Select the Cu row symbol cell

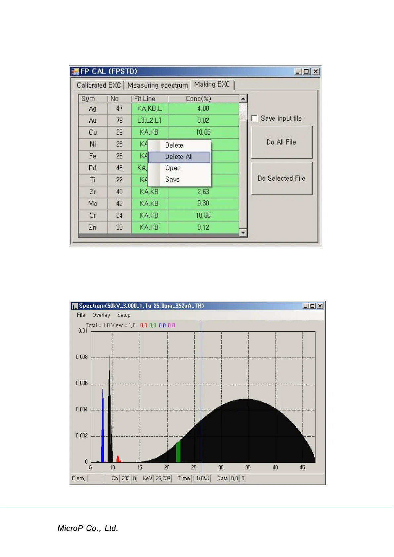(x=93, y=132)
